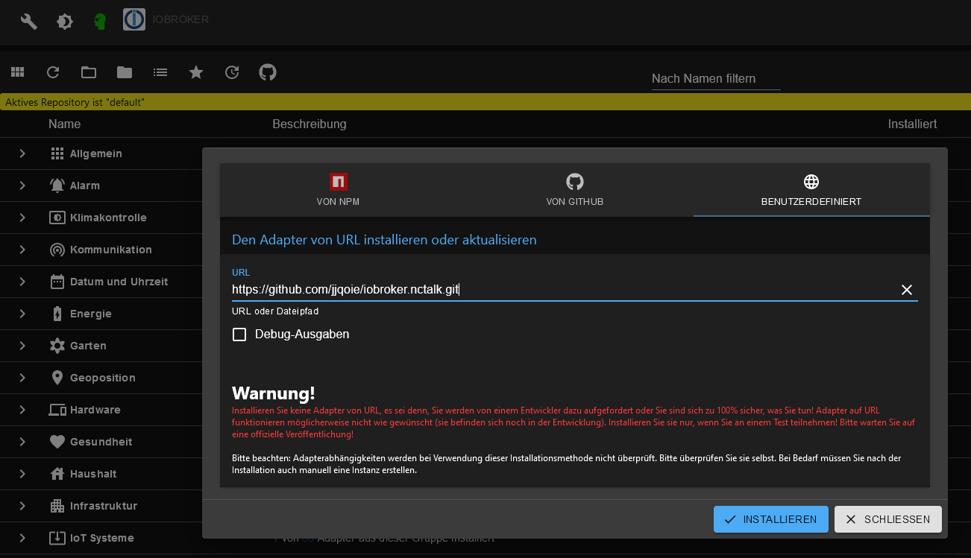Click the Klimakontrolle category icon
The height and width of the screenshot is (558, 971).
[x=57, y=218]
